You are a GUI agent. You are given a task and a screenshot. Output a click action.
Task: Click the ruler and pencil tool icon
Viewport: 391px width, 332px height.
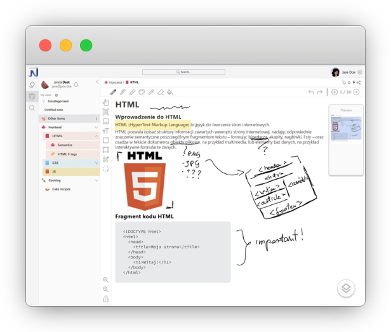[x=106, y=159]
